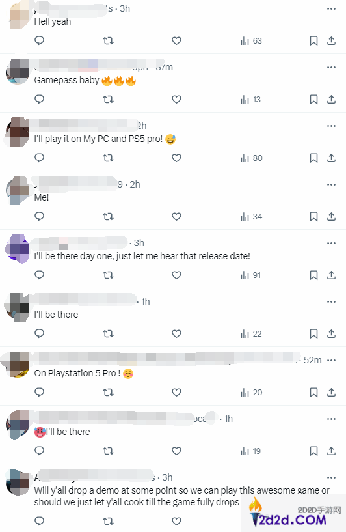This screenshot has width=346, height=532.
Task: Open three-dot menu on demo question comment
Action: click(331, 478)
